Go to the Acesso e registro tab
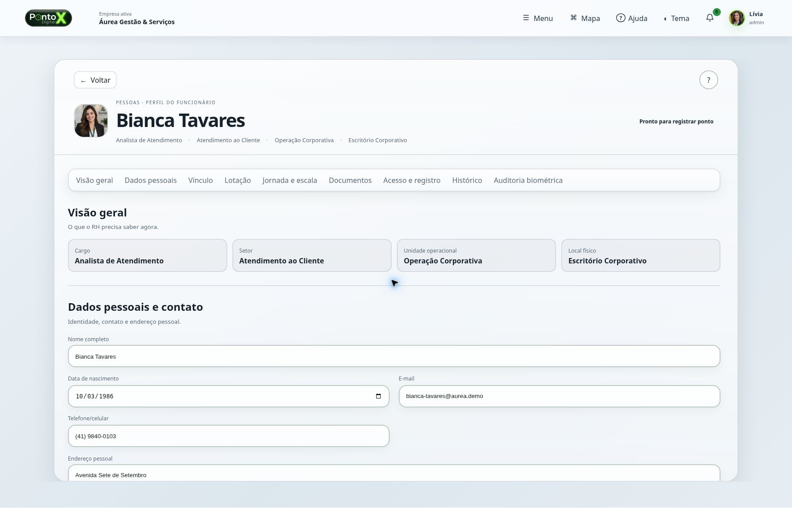 pyautogui.click(x=412, y=180)
